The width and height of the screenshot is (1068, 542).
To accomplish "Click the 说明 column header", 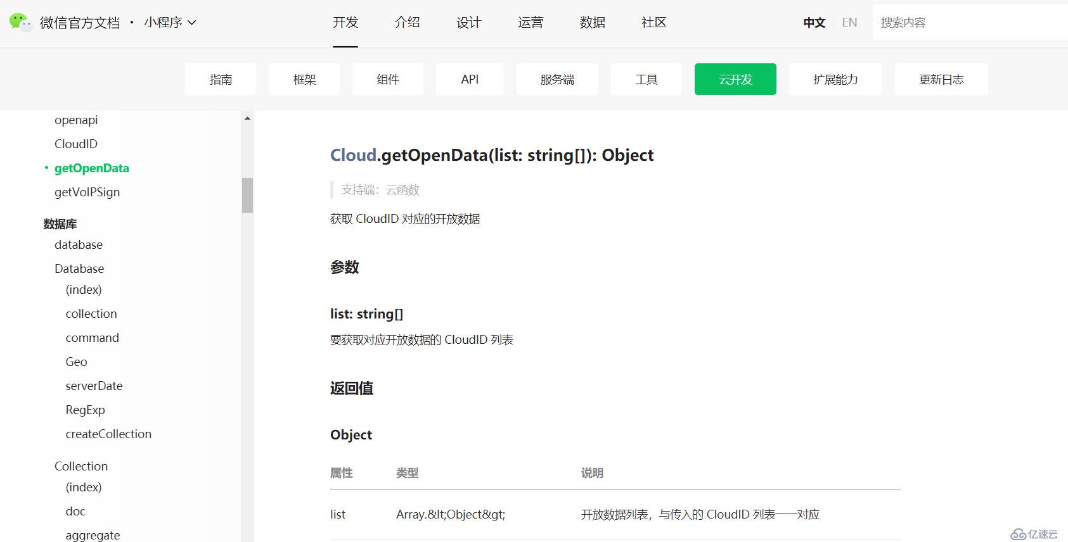I will [x=592, y=473].
